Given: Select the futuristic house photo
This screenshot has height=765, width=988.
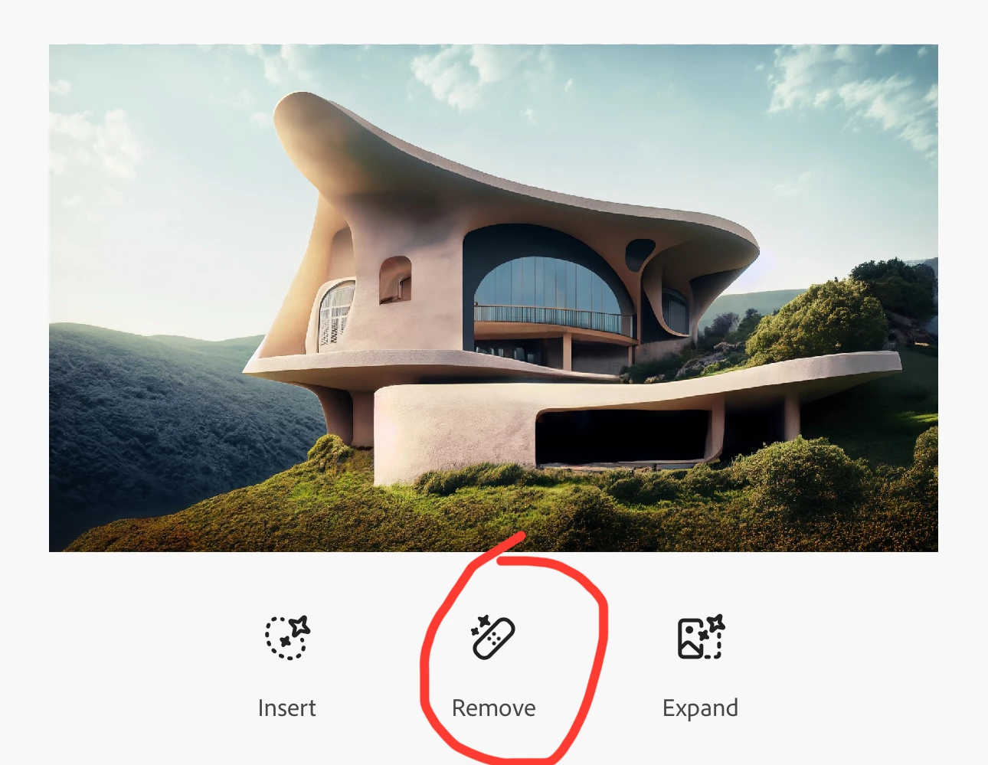Looking at the screenshot, I should [x=493, y=298].
